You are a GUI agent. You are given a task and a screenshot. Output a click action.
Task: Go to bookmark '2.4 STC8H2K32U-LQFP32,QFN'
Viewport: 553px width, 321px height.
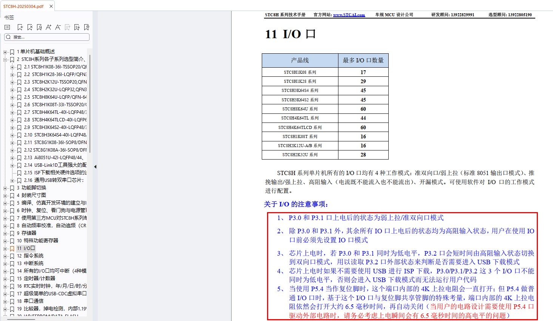(55, 90)
